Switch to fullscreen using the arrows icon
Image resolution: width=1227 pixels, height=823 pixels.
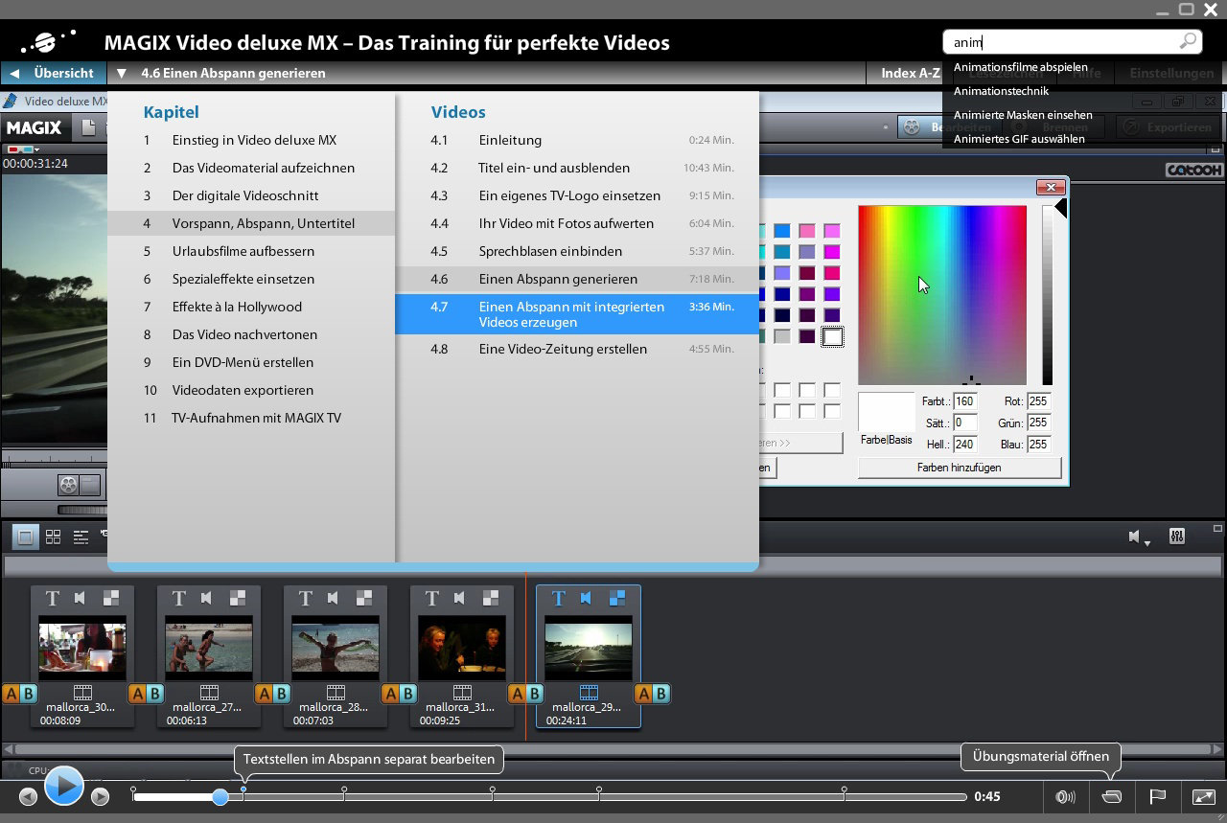click(1202, 796)
